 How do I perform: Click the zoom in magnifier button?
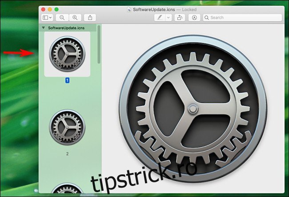[75, 18]
